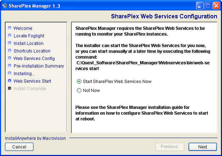This screenshot has width=222, height=156.
Task: Click the bullet icon beside Locate Foglight
Action: 9,36
